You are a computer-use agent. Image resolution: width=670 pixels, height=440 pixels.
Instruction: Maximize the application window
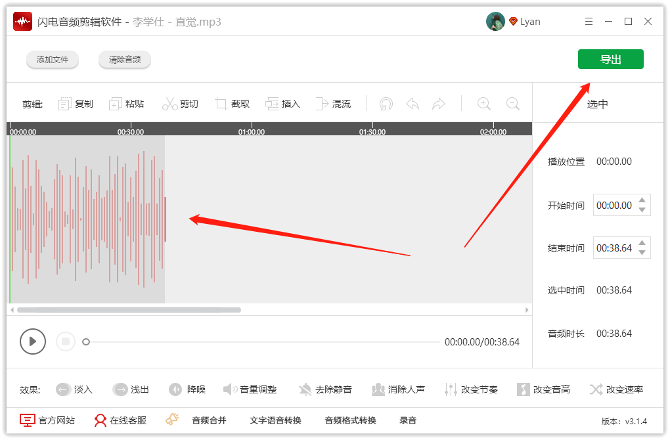(628, 22)
